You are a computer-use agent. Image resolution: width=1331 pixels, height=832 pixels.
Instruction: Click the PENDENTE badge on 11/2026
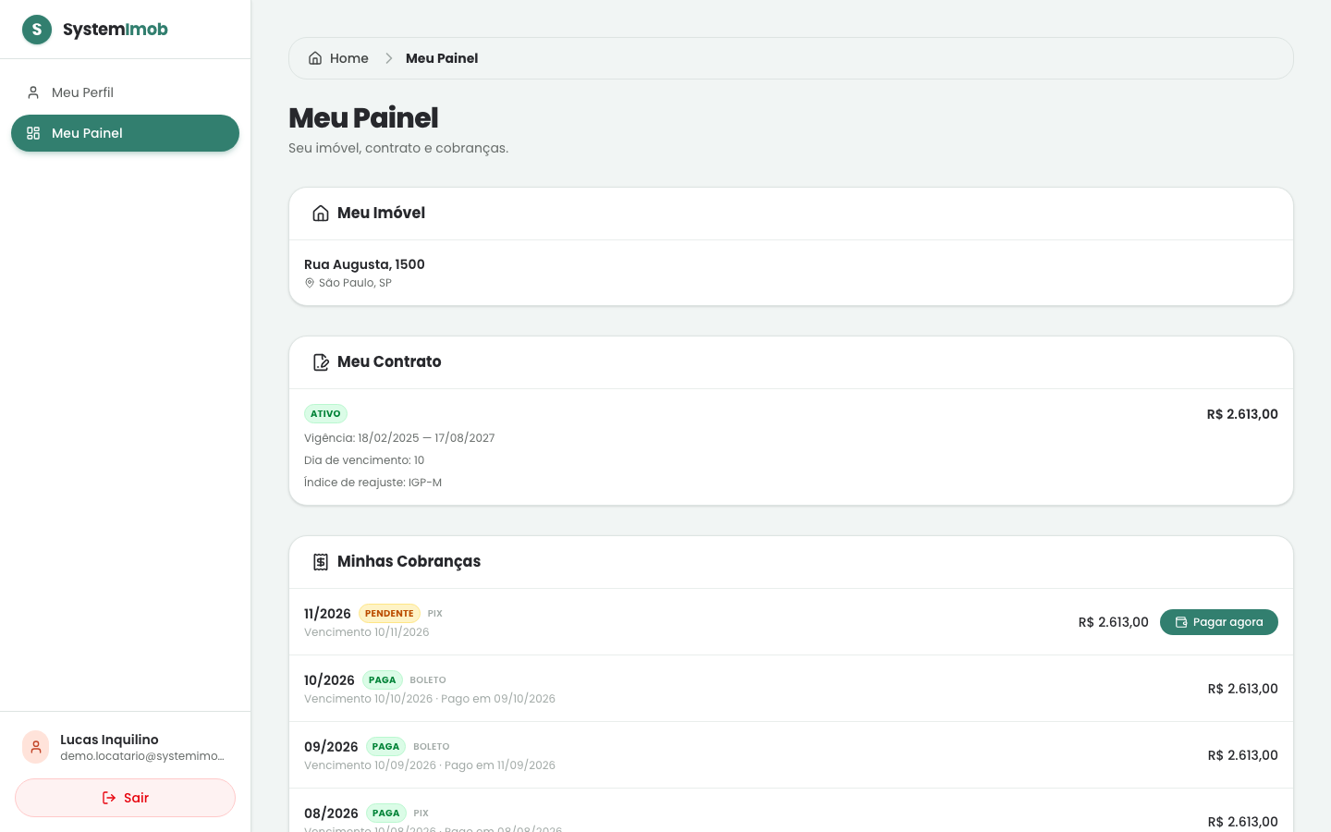click(x=389, y=614)
